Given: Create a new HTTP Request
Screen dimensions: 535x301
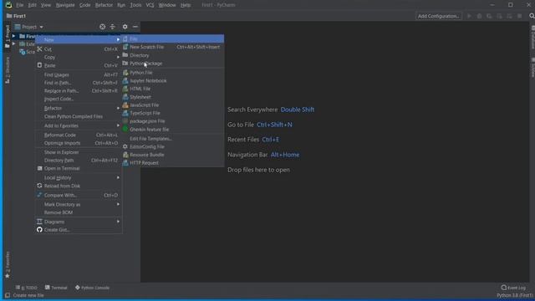Looking at the screenshot, I should [x=173, y=163].
